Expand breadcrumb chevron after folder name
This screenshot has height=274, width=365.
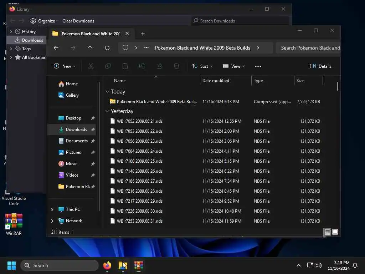[258, 48]
